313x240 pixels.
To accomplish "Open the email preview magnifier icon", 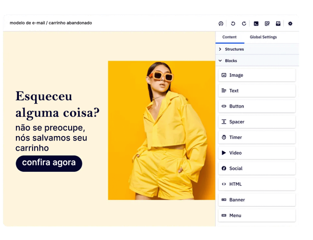I will coord(267,24).
